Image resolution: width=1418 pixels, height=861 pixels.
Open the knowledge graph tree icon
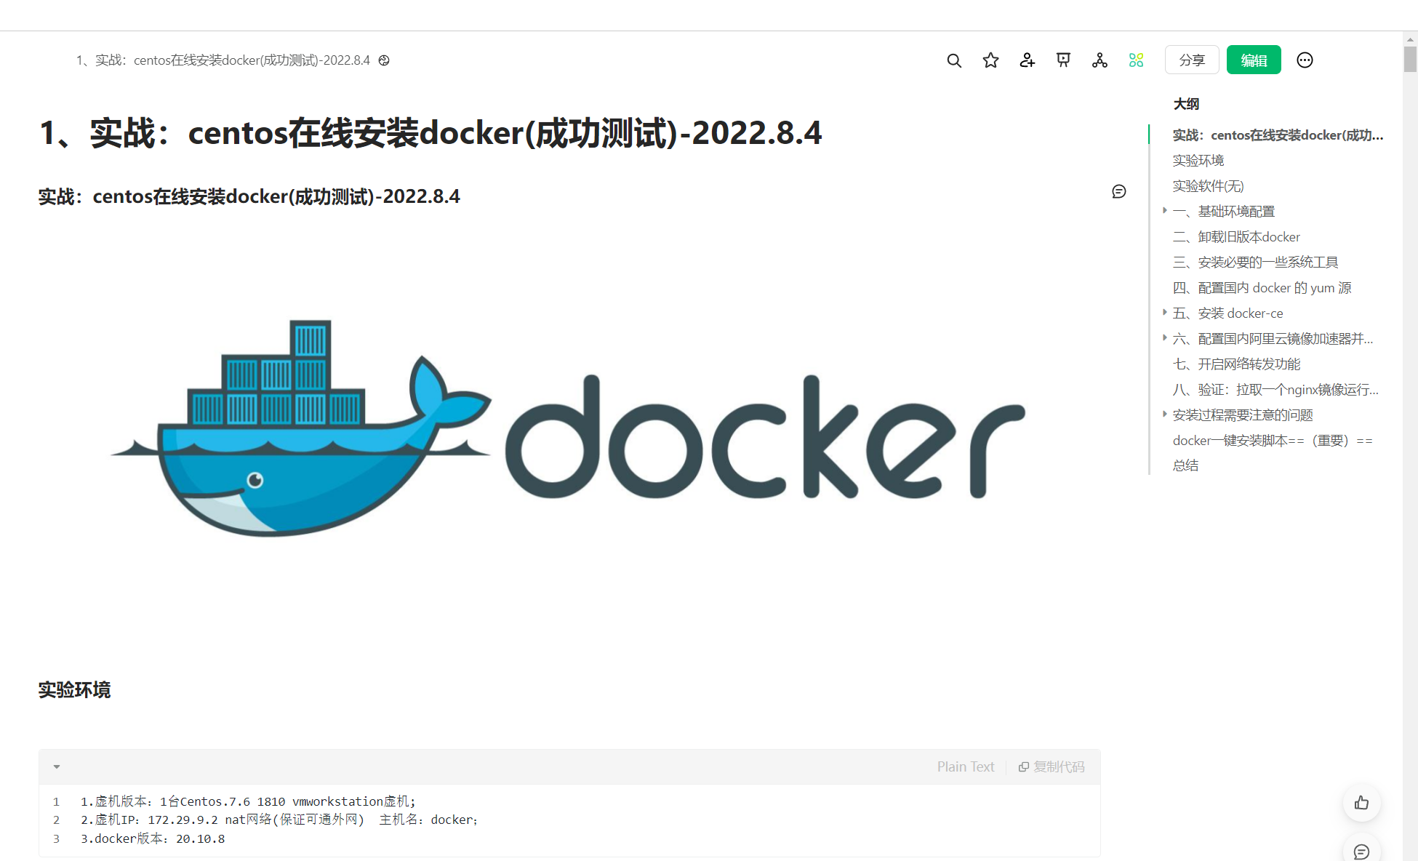click(1099, 60)
